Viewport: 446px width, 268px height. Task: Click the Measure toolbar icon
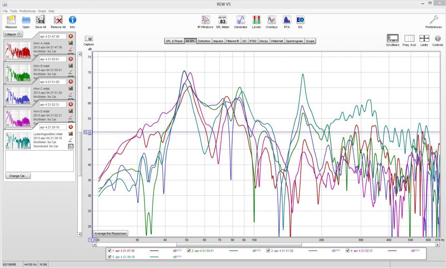click(x=11, y=20)
